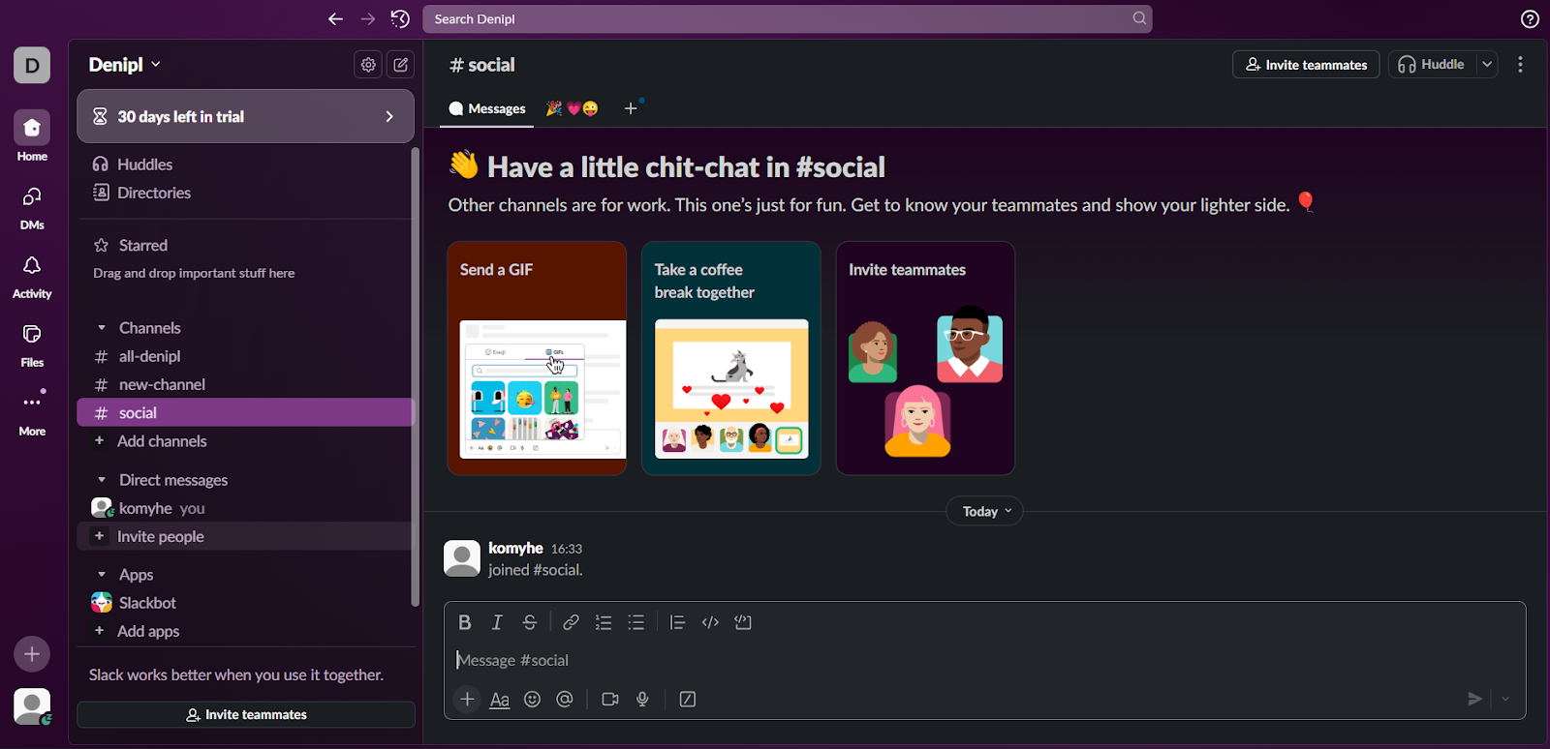Screen dimensions: 1550x749
Task: Start a Huddle in the header
Action: pyautogui.click(x=1432, y=65)
